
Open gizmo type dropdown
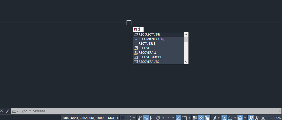(245, 118)
